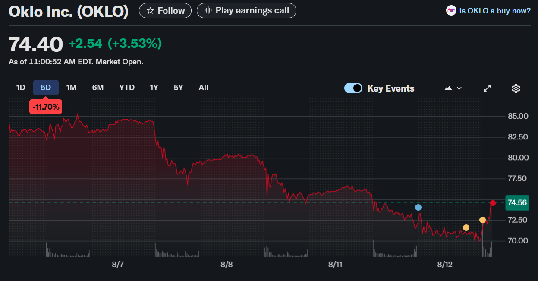The height and width of the screenshot is (281, 538).
Task: Open chart settings gear
Action: point(516,88)
